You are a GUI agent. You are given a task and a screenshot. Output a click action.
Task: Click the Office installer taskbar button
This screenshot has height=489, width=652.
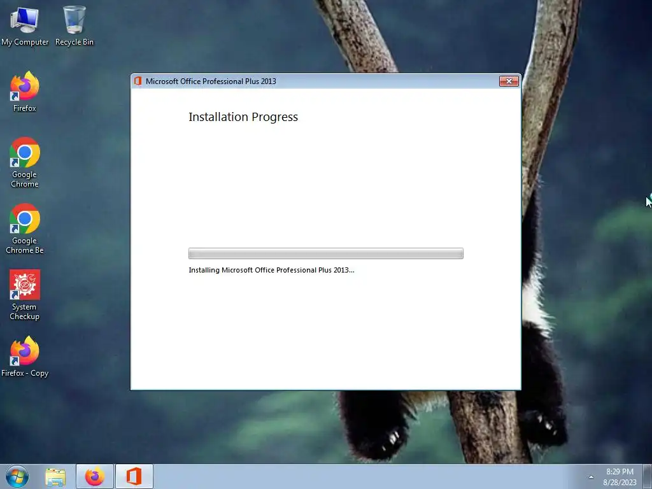tap(134, 476)
